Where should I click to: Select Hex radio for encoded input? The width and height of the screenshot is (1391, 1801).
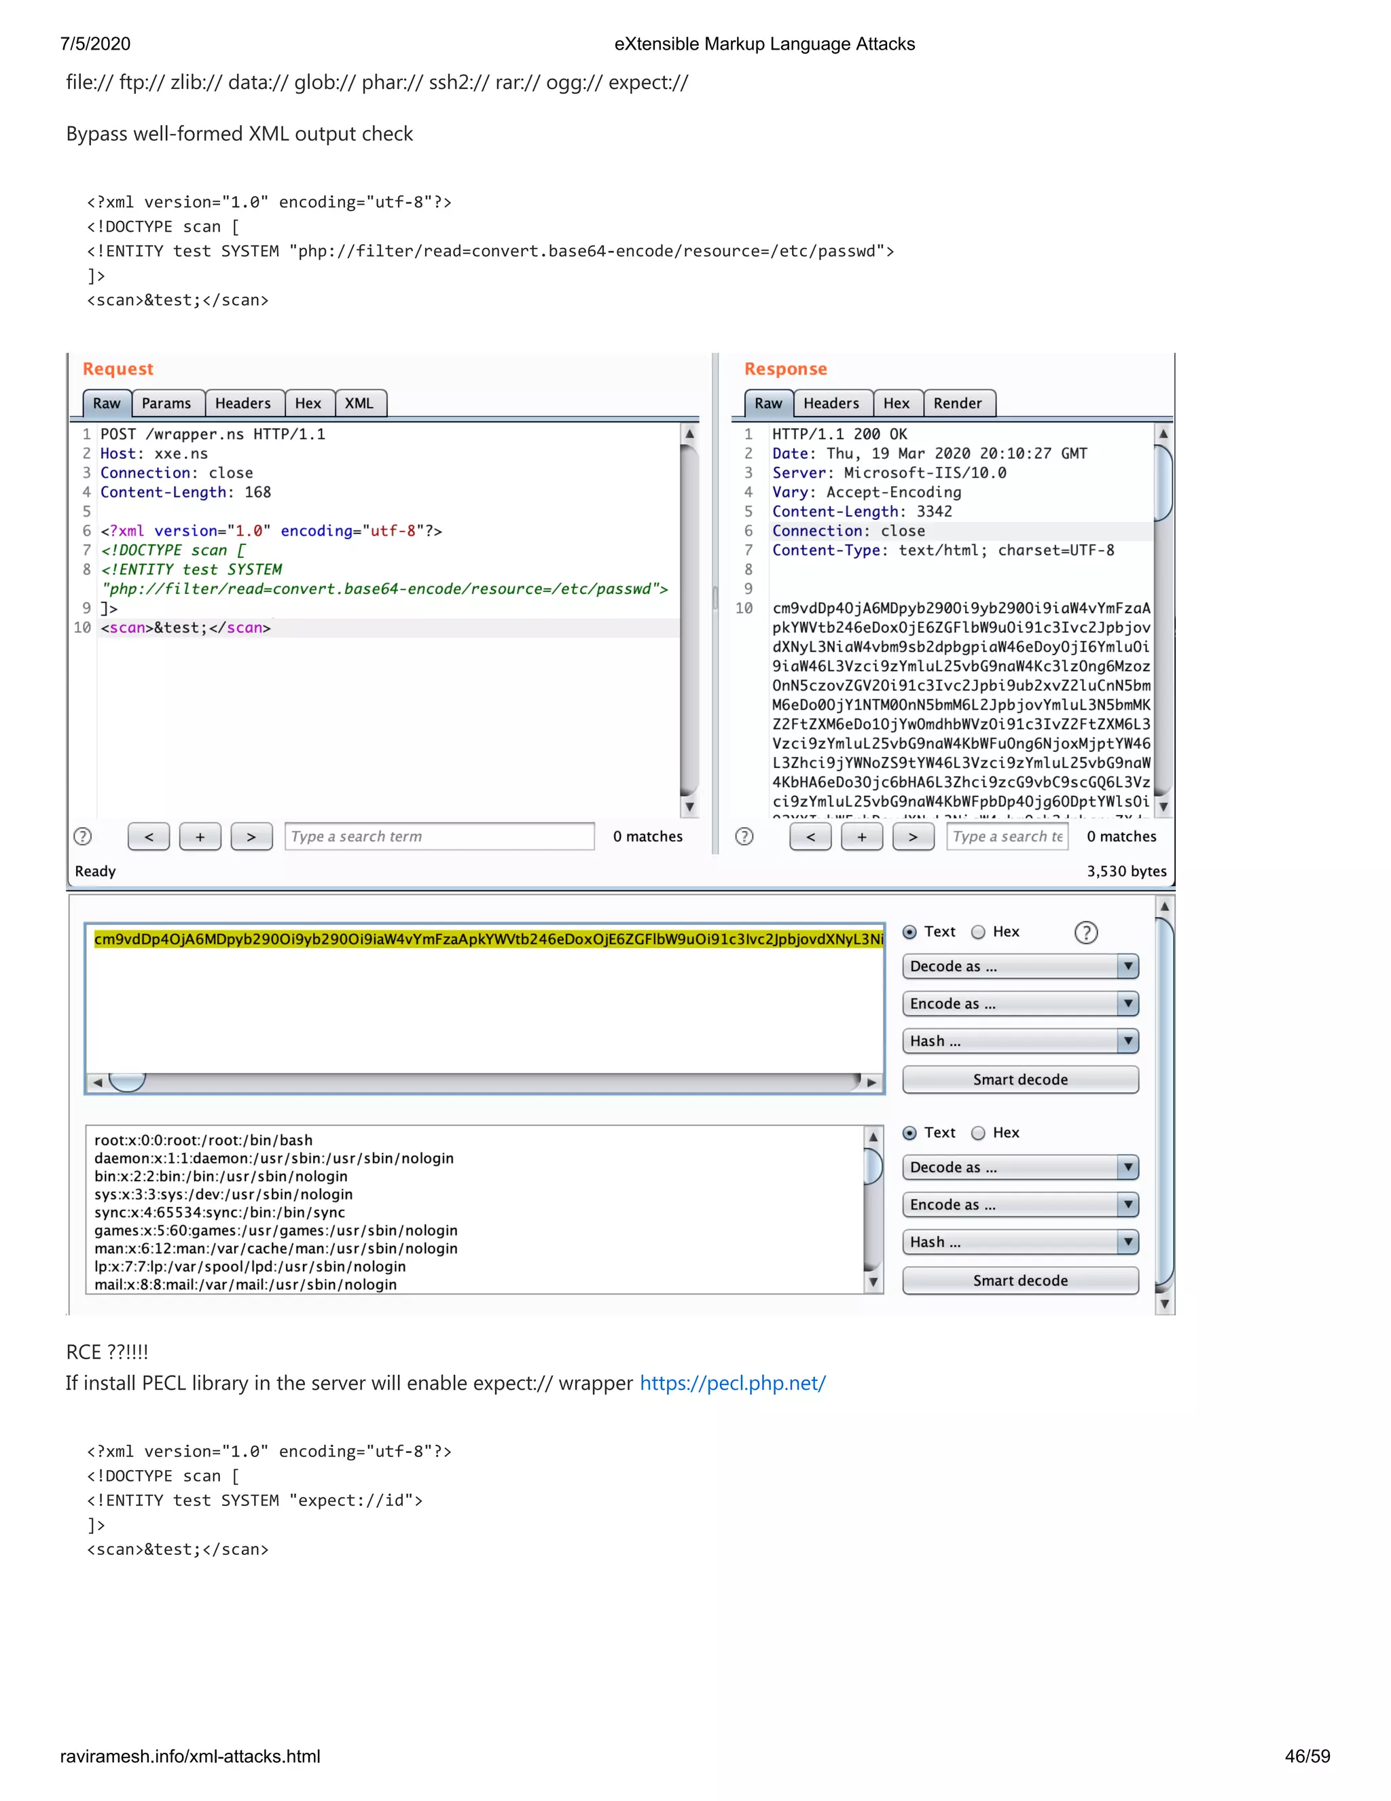[978, 932]
